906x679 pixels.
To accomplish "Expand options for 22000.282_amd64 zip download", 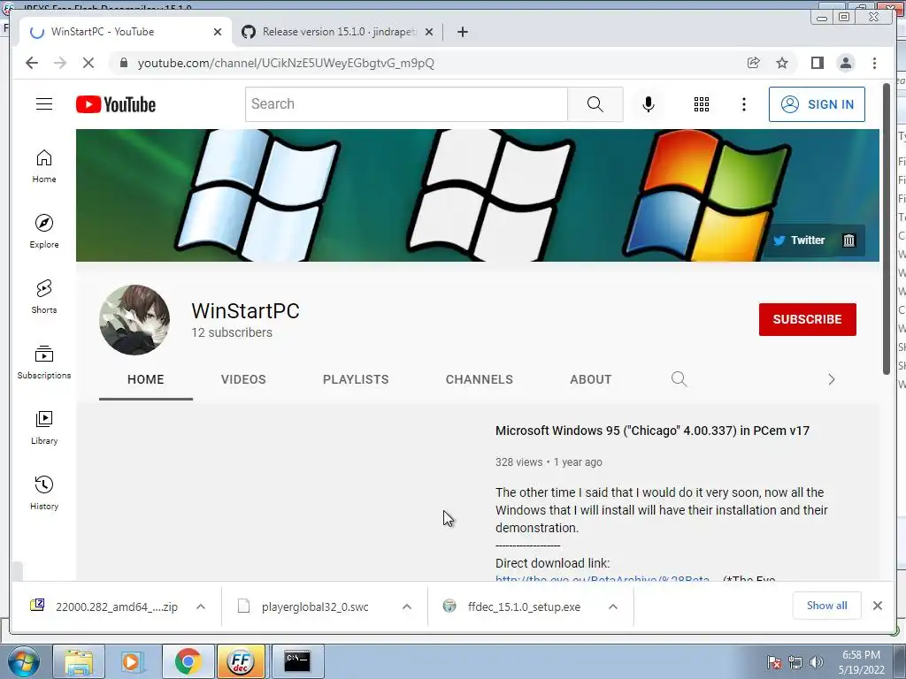I will pyautogui.click(x=201, y=607).
